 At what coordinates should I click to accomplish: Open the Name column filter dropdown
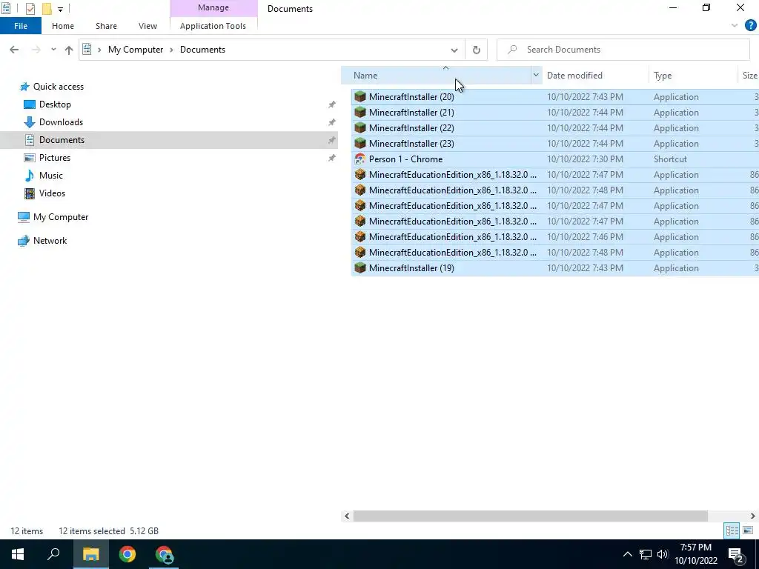pyautogui.click(x=536, y=75)
